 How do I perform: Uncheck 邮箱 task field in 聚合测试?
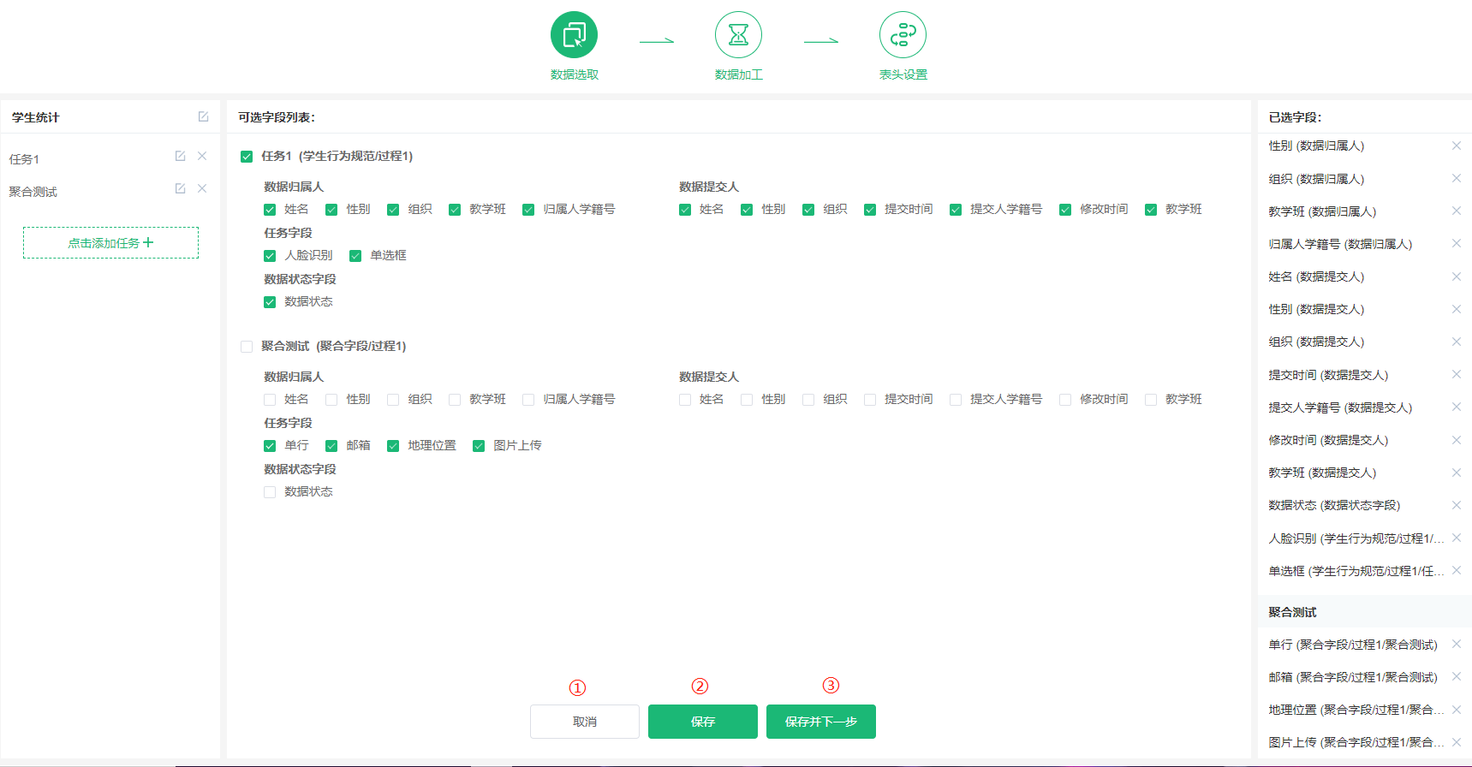click(331, 446)
